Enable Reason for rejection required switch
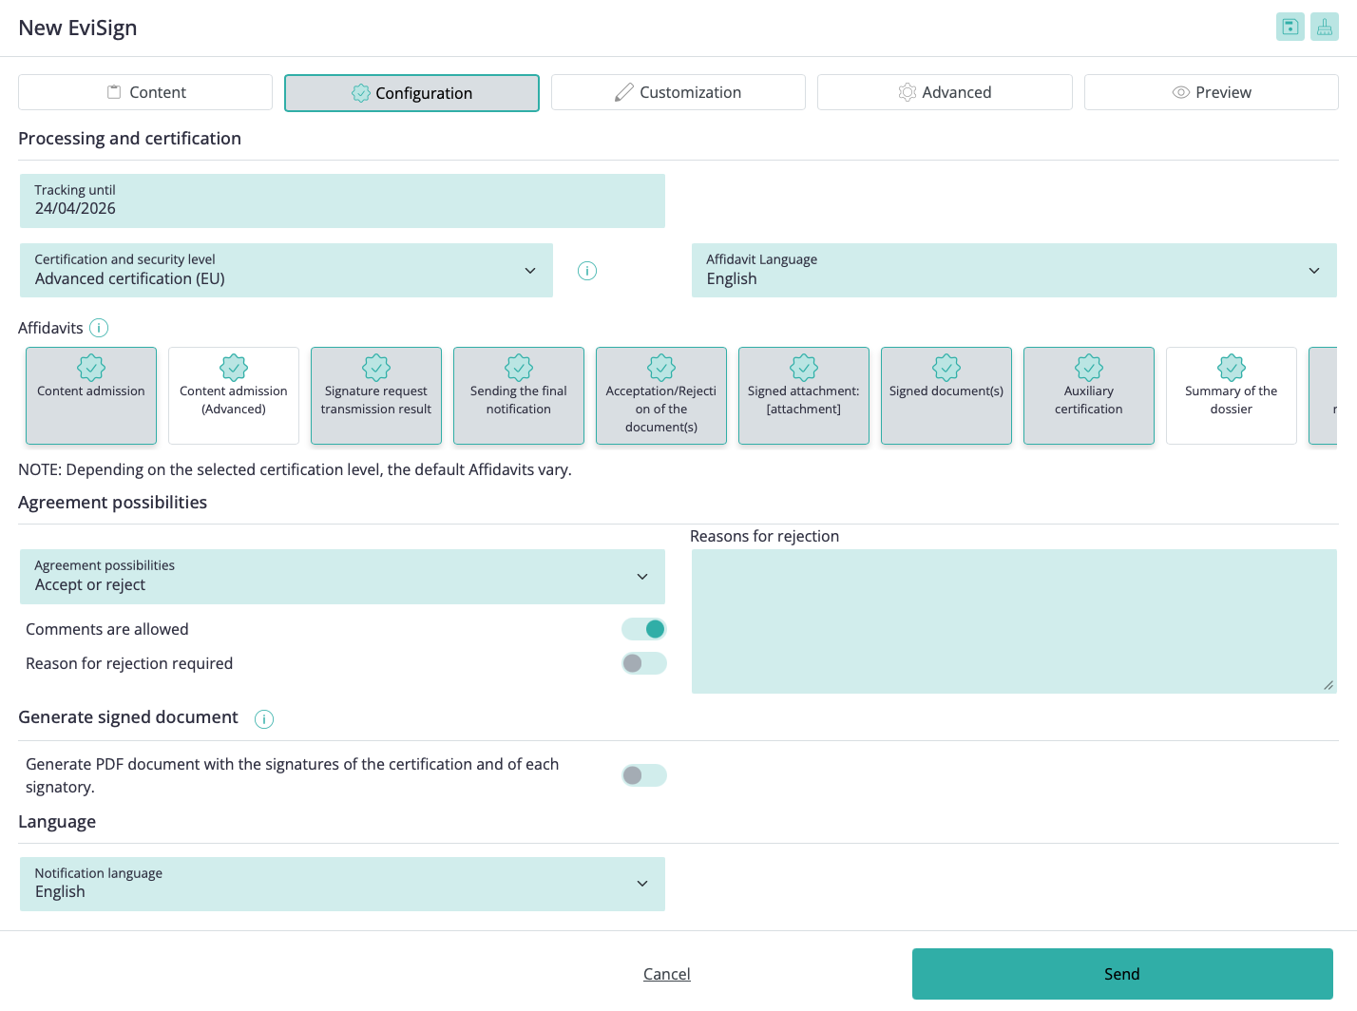The width and height of the screenshot is (1357, 1011). (644, 663)
